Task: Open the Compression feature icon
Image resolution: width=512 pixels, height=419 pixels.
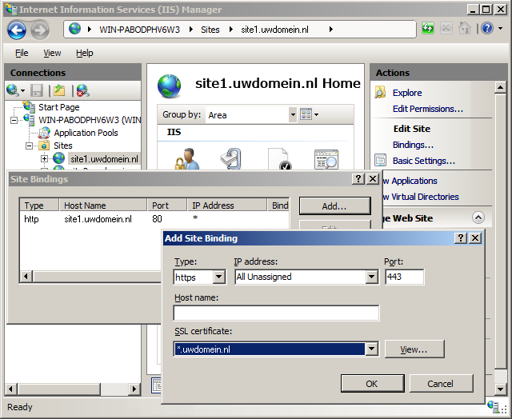Action: pyautogui.click(x=231, y=159)
